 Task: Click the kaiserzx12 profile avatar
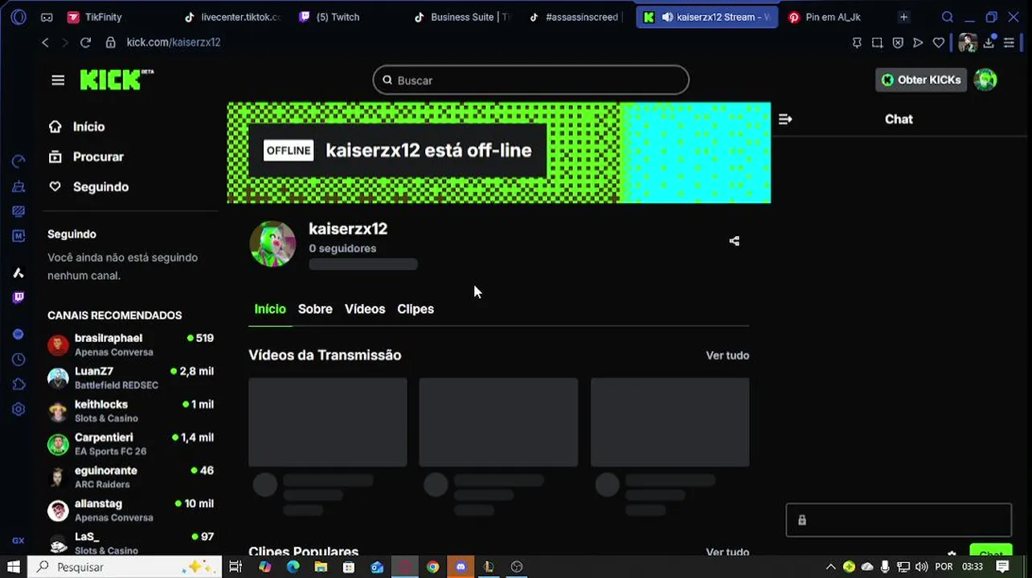272,244
